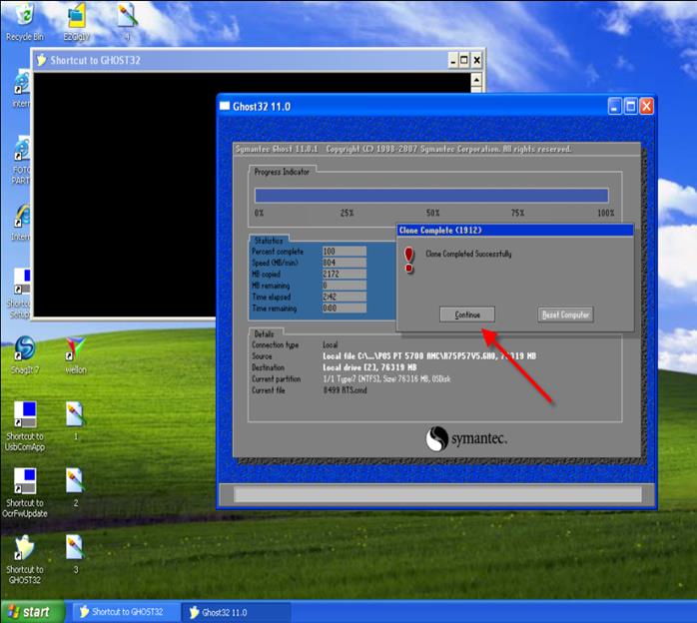Click the Current file '8499 RTS.cmd' text
Viewport: 697px width, 623px height.
(345, 390)
